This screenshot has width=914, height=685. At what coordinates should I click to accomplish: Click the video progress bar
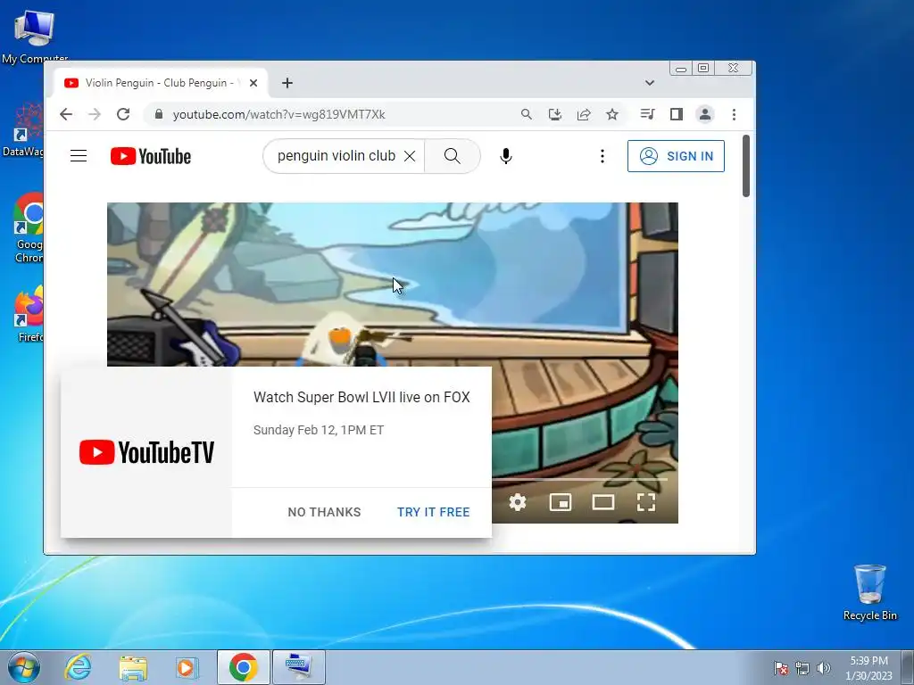pos(580,479)
